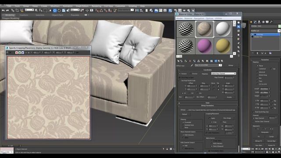Toggle the Angle Snap icon
The height and width of the screenshot is (158, 281).
point(101,11)
